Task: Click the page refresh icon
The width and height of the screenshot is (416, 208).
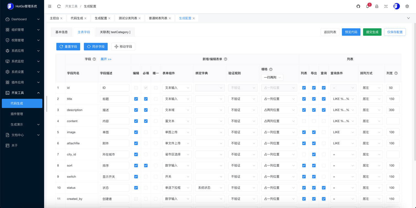Action: (x=59, y=6)
